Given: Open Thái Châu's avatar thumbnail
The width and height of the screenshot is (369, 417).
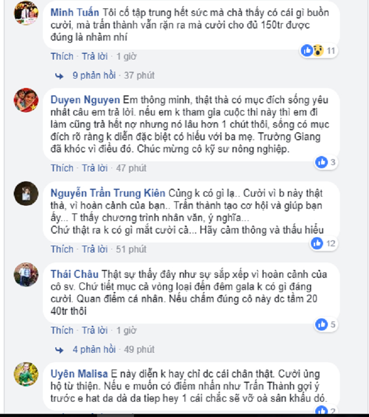Looking at the screenshot, I should click(x=26, y=275).
